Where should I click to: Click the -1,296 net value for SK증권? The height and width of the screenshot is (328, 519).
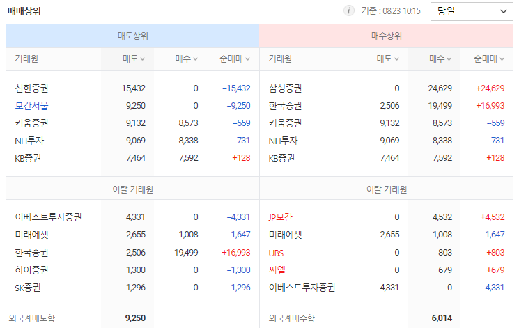[x=239, y=288]
